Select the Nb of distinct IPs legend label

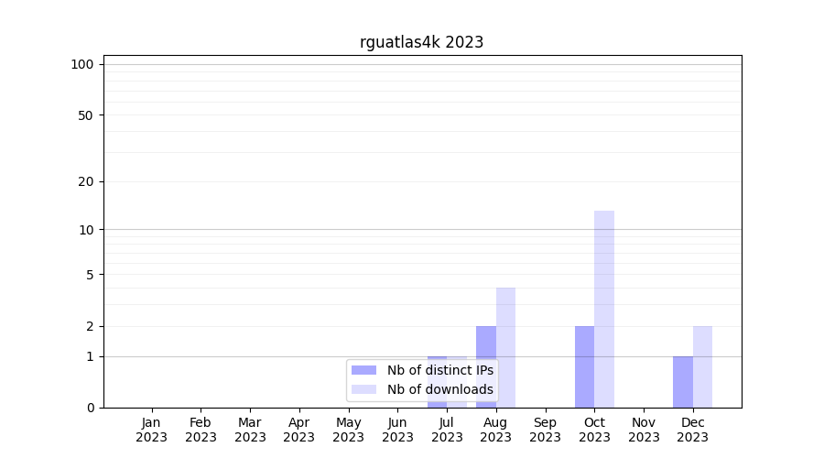(x=439, y=370)
